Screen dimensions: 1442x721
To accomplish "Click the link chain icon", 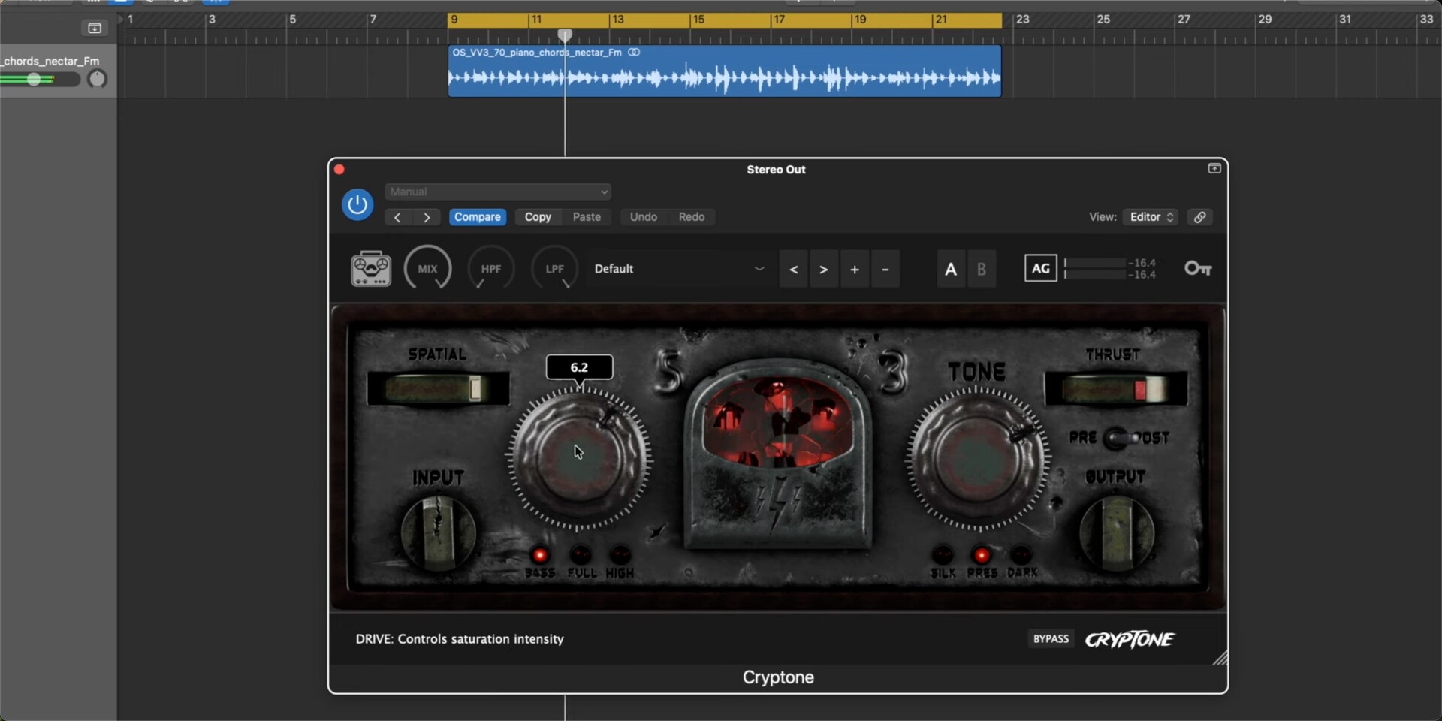I will tap(1199, 217).
